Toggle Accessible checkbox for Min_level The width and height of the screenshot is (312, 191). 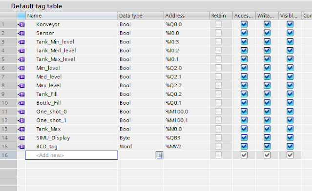click(244, 68)
